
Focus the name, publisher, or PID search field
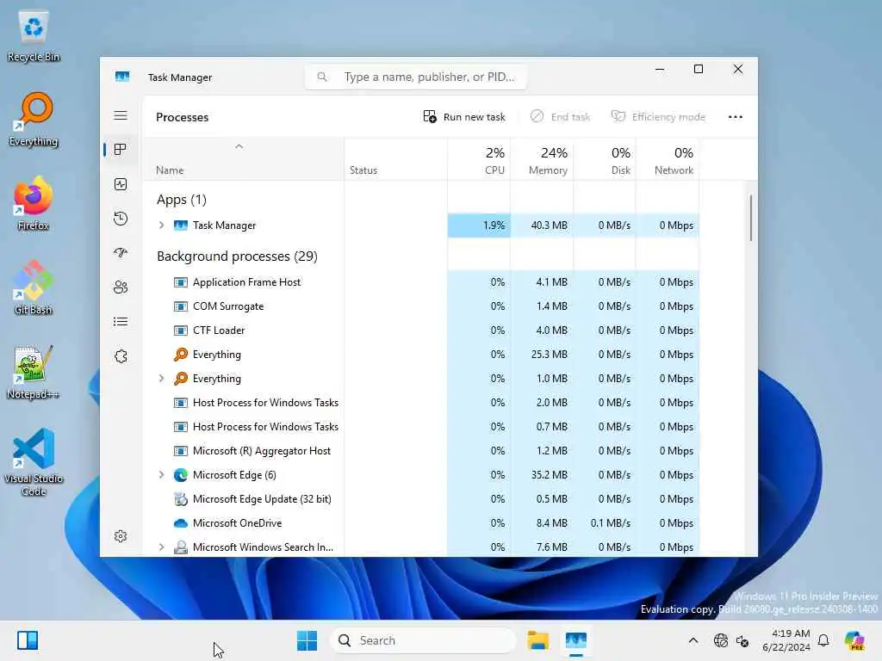(416, 77)
